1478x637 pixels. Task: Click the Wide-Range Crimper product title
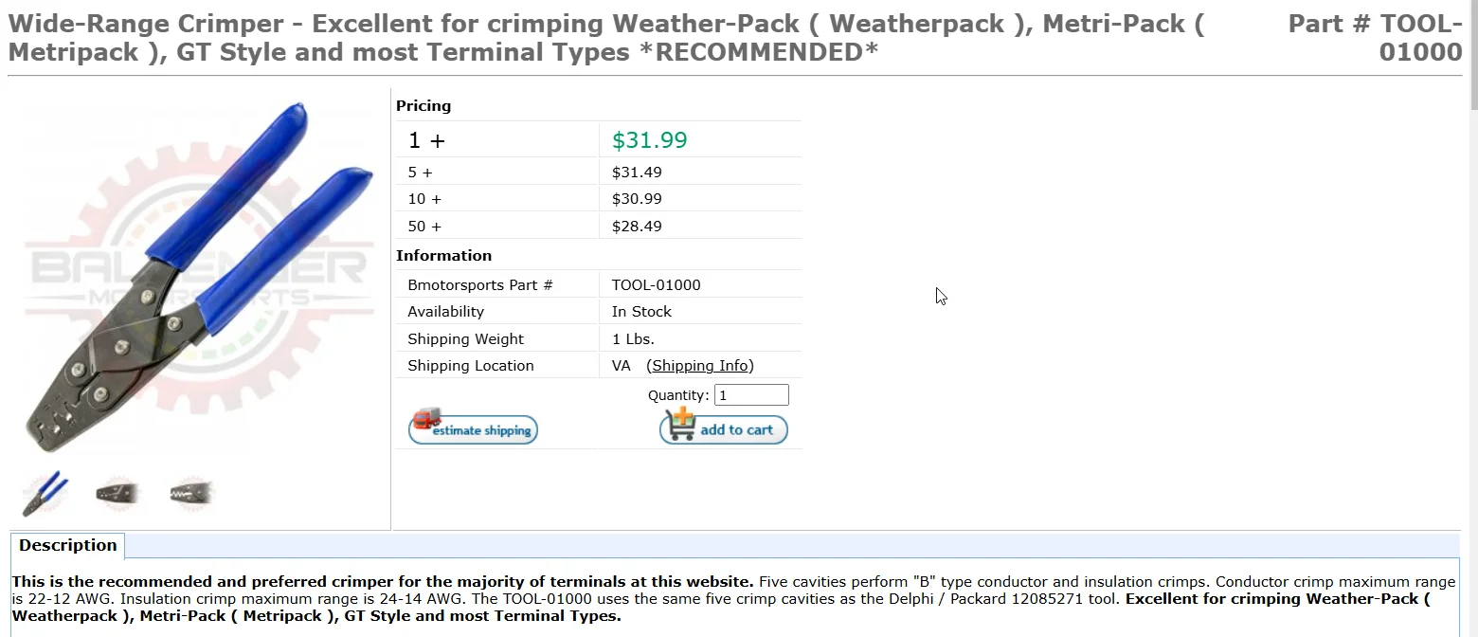[x=606, y=38]
